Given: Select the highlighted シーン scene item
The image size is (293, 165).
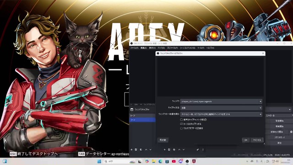Looking at the screenshot, I should (x=142, y=120).
